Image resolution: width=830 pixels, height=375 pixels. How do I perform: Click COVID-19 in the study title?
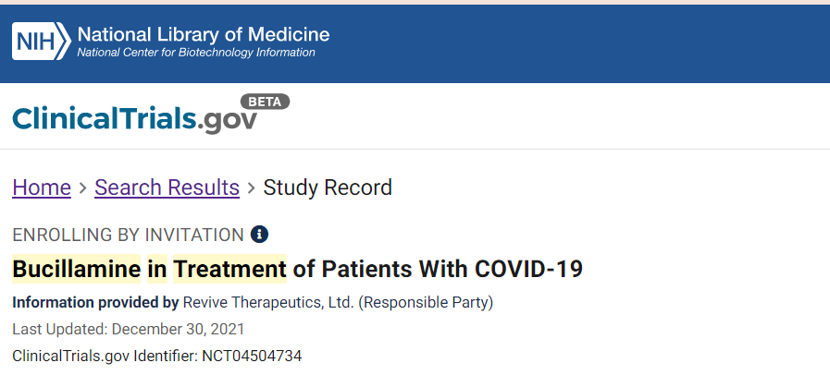tap(528, 269)
